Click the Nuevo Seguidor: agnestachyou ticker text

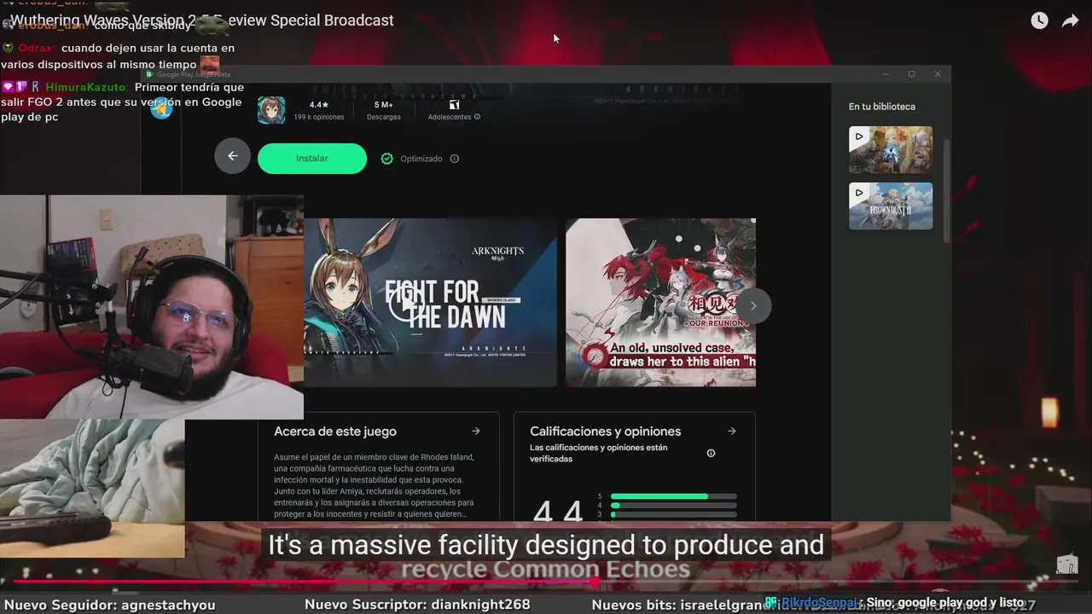point(110,605)
